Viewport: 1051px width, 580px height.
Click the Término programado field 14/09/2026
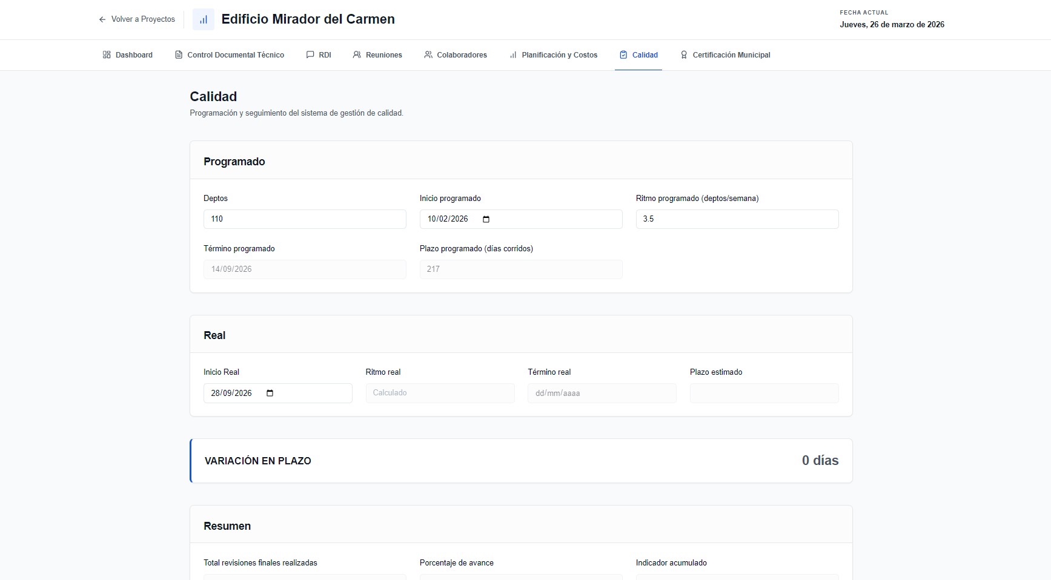point(305,269)
